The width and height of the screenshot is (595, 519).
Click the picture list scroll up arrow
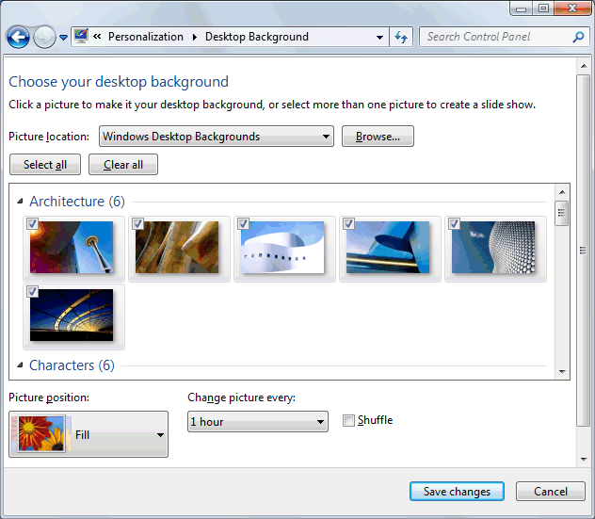pos(562,192)
